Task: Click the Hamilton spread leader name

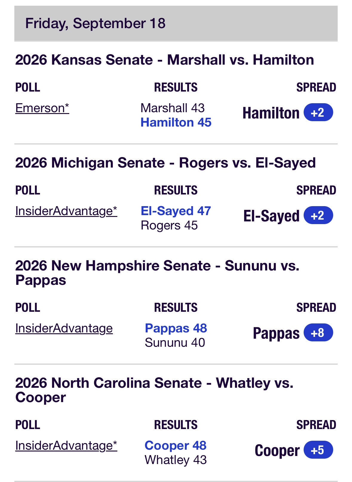Action: (x=271, y=113)
